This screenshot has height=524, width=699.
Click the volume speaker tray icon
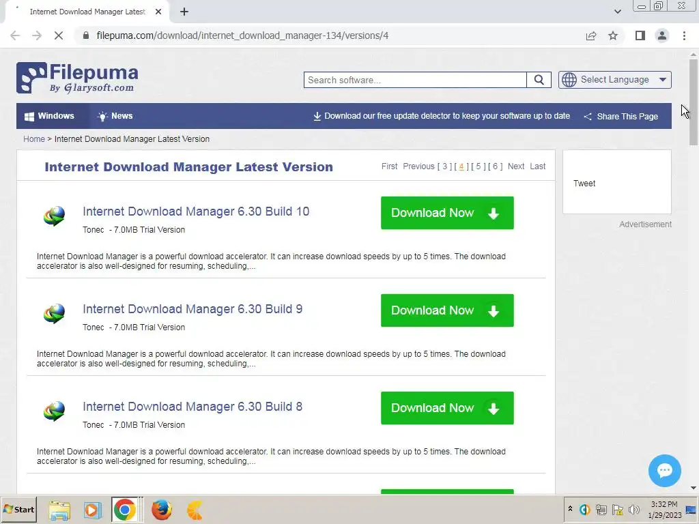(633, 509)
